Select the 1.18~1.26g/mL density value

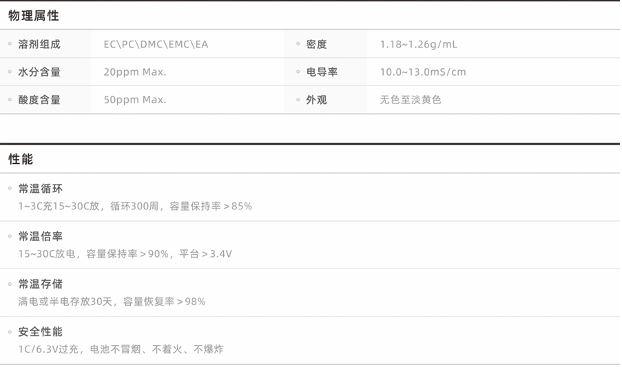pyautogui.click(x=418, y=45)
